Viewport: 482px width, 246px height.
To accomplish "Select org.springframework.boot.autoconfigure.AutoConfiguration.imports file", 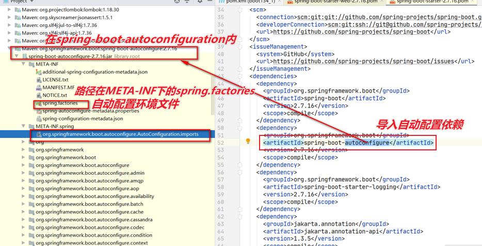I will point(121,134).
